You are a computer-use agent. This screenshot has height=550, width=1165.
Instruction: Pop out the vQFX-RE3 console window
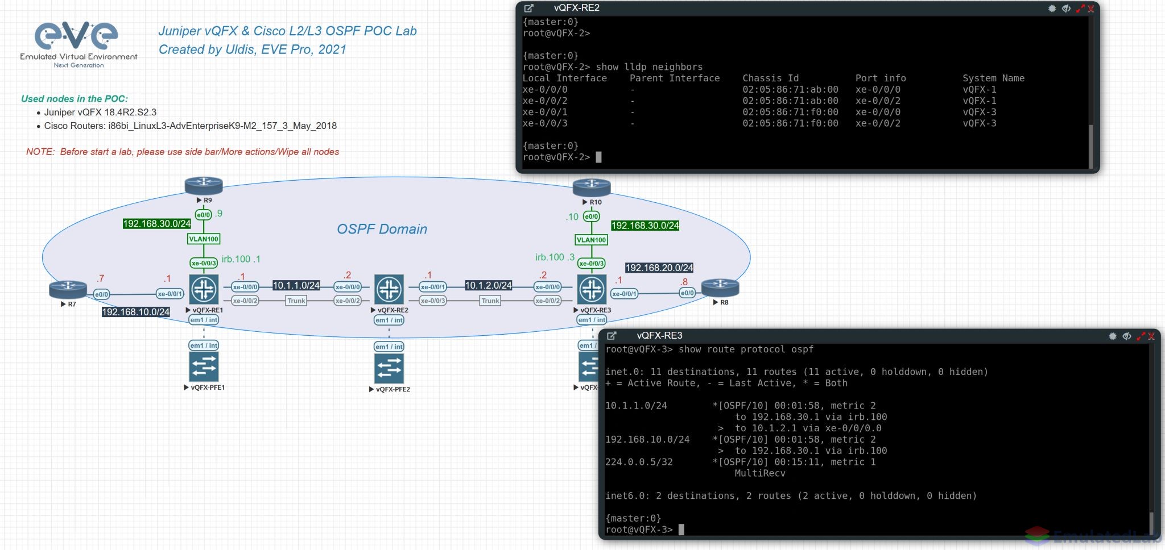(x=612, y=336)
